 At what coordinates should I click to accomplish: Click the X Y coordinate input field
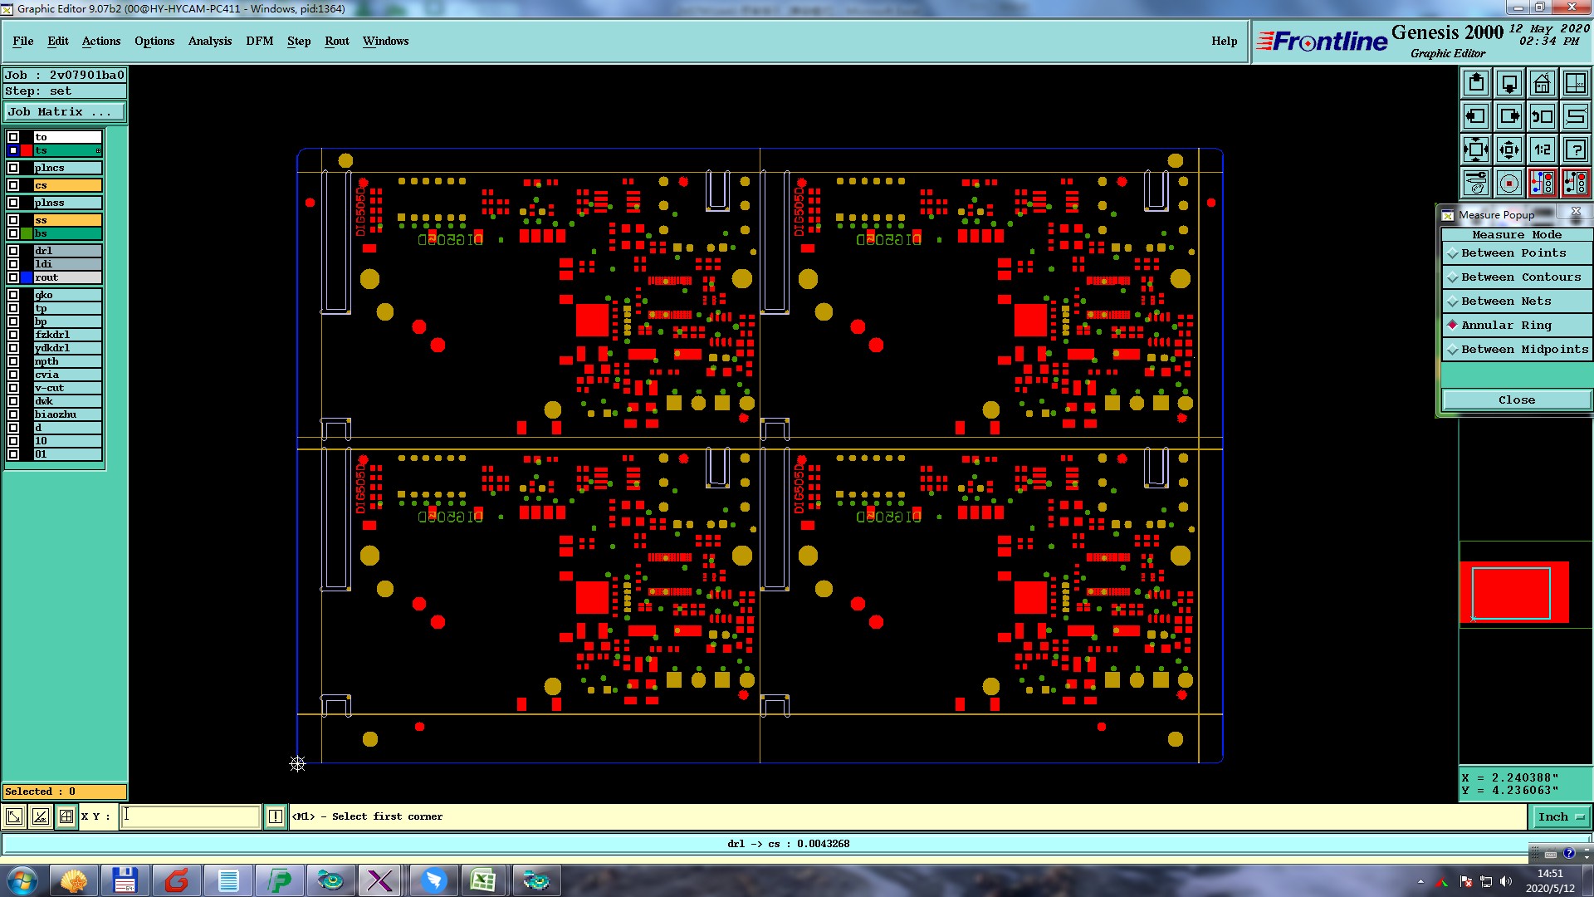[190, 816]
